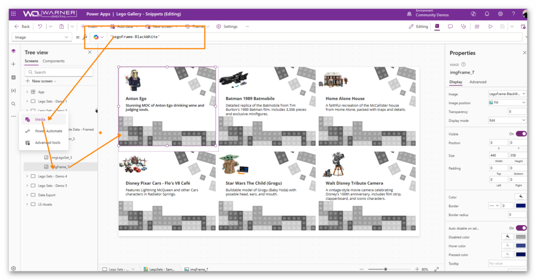
Task: Open Settings in the command bar
Action: pos(227,26)
